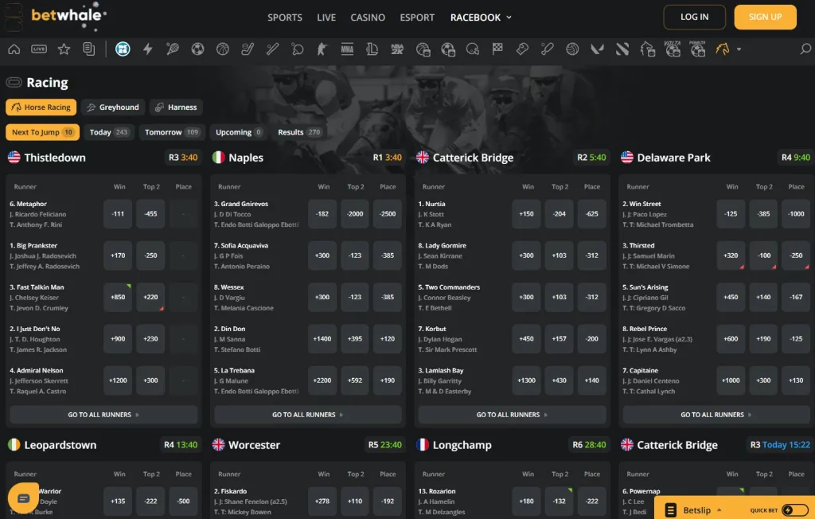The width and height of the screenshot is (815, 519).
Task: Select the Upcoming filter
Action: coord(239,132)
